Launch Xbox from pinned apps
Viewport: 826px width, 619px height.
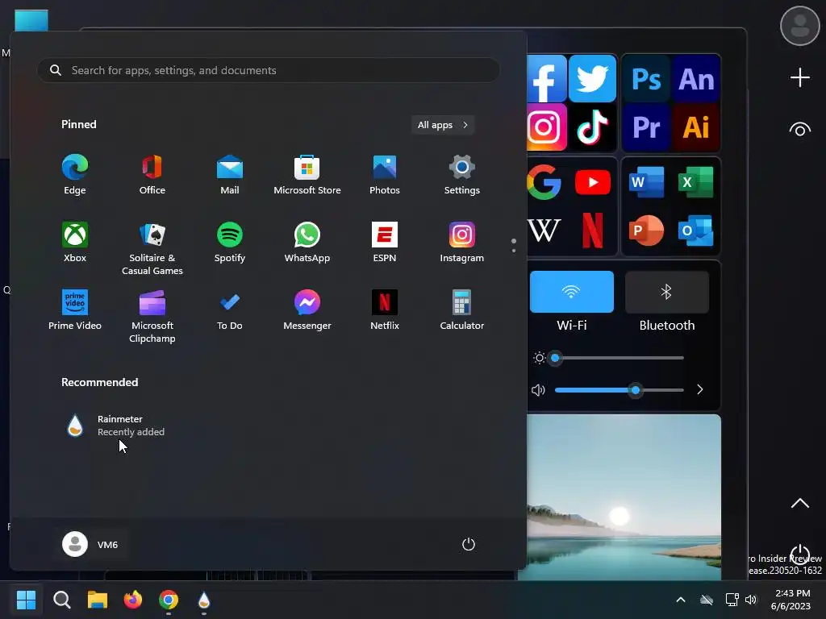coord(75,243)
